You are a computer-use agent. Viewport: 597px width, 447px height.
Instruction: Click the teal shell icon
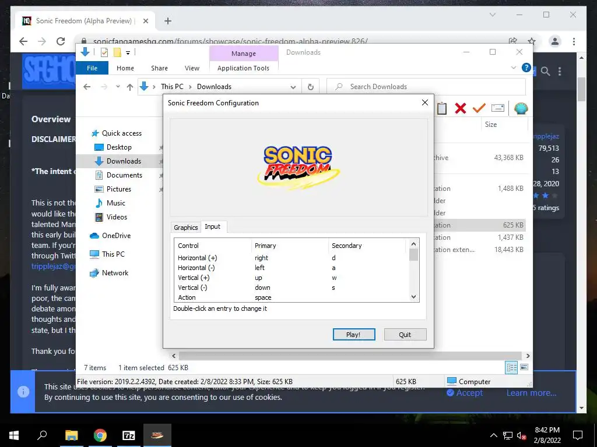click(521, 108)
